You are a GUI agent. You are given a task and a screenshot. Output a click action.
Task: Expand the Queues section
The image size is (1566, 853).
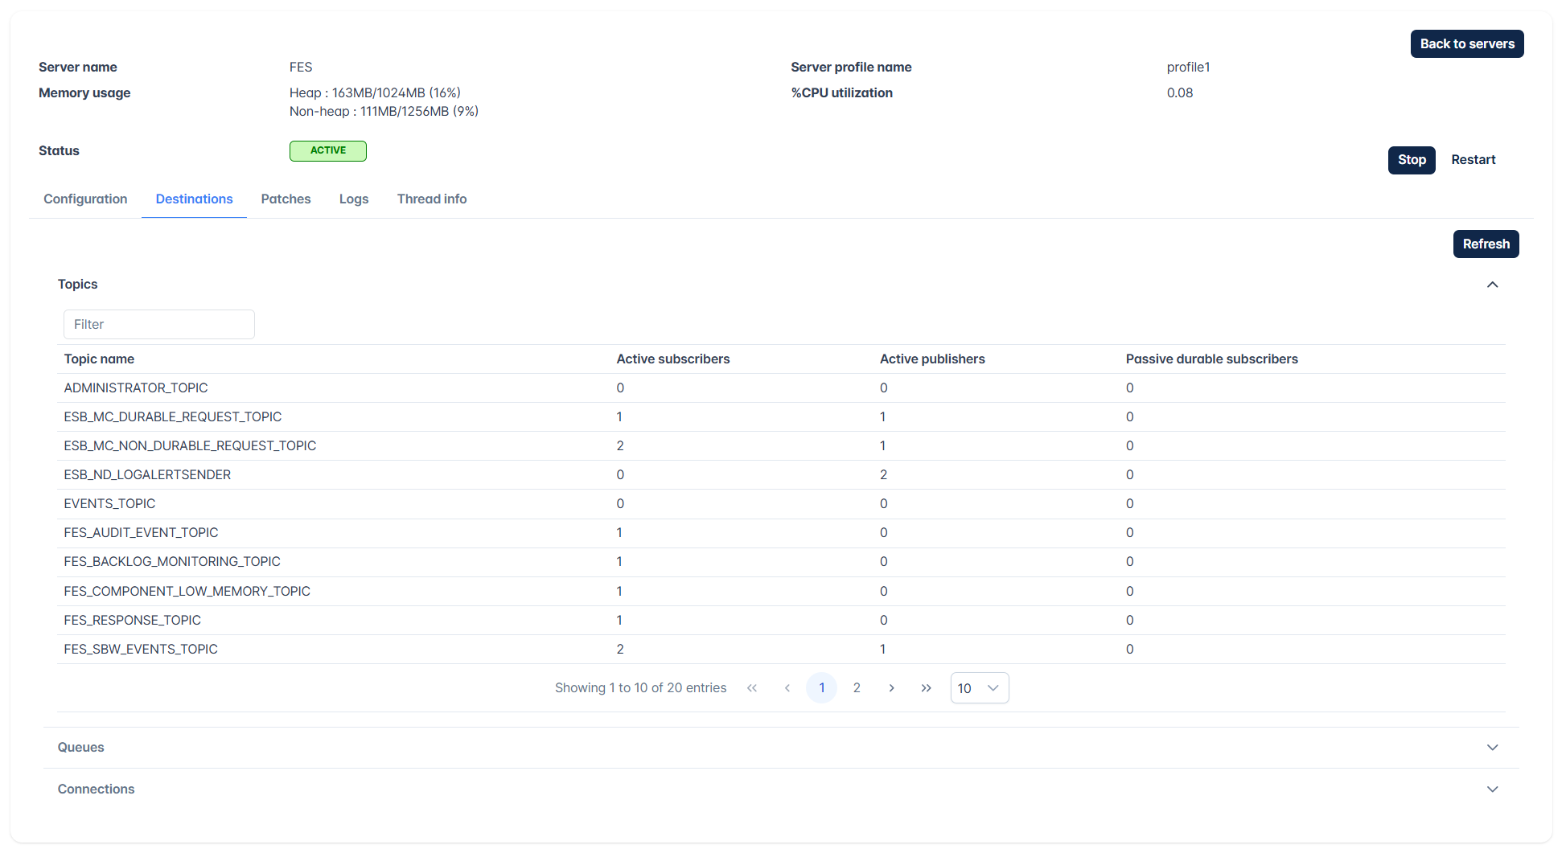pyautogui.click(x=781, y=748)
